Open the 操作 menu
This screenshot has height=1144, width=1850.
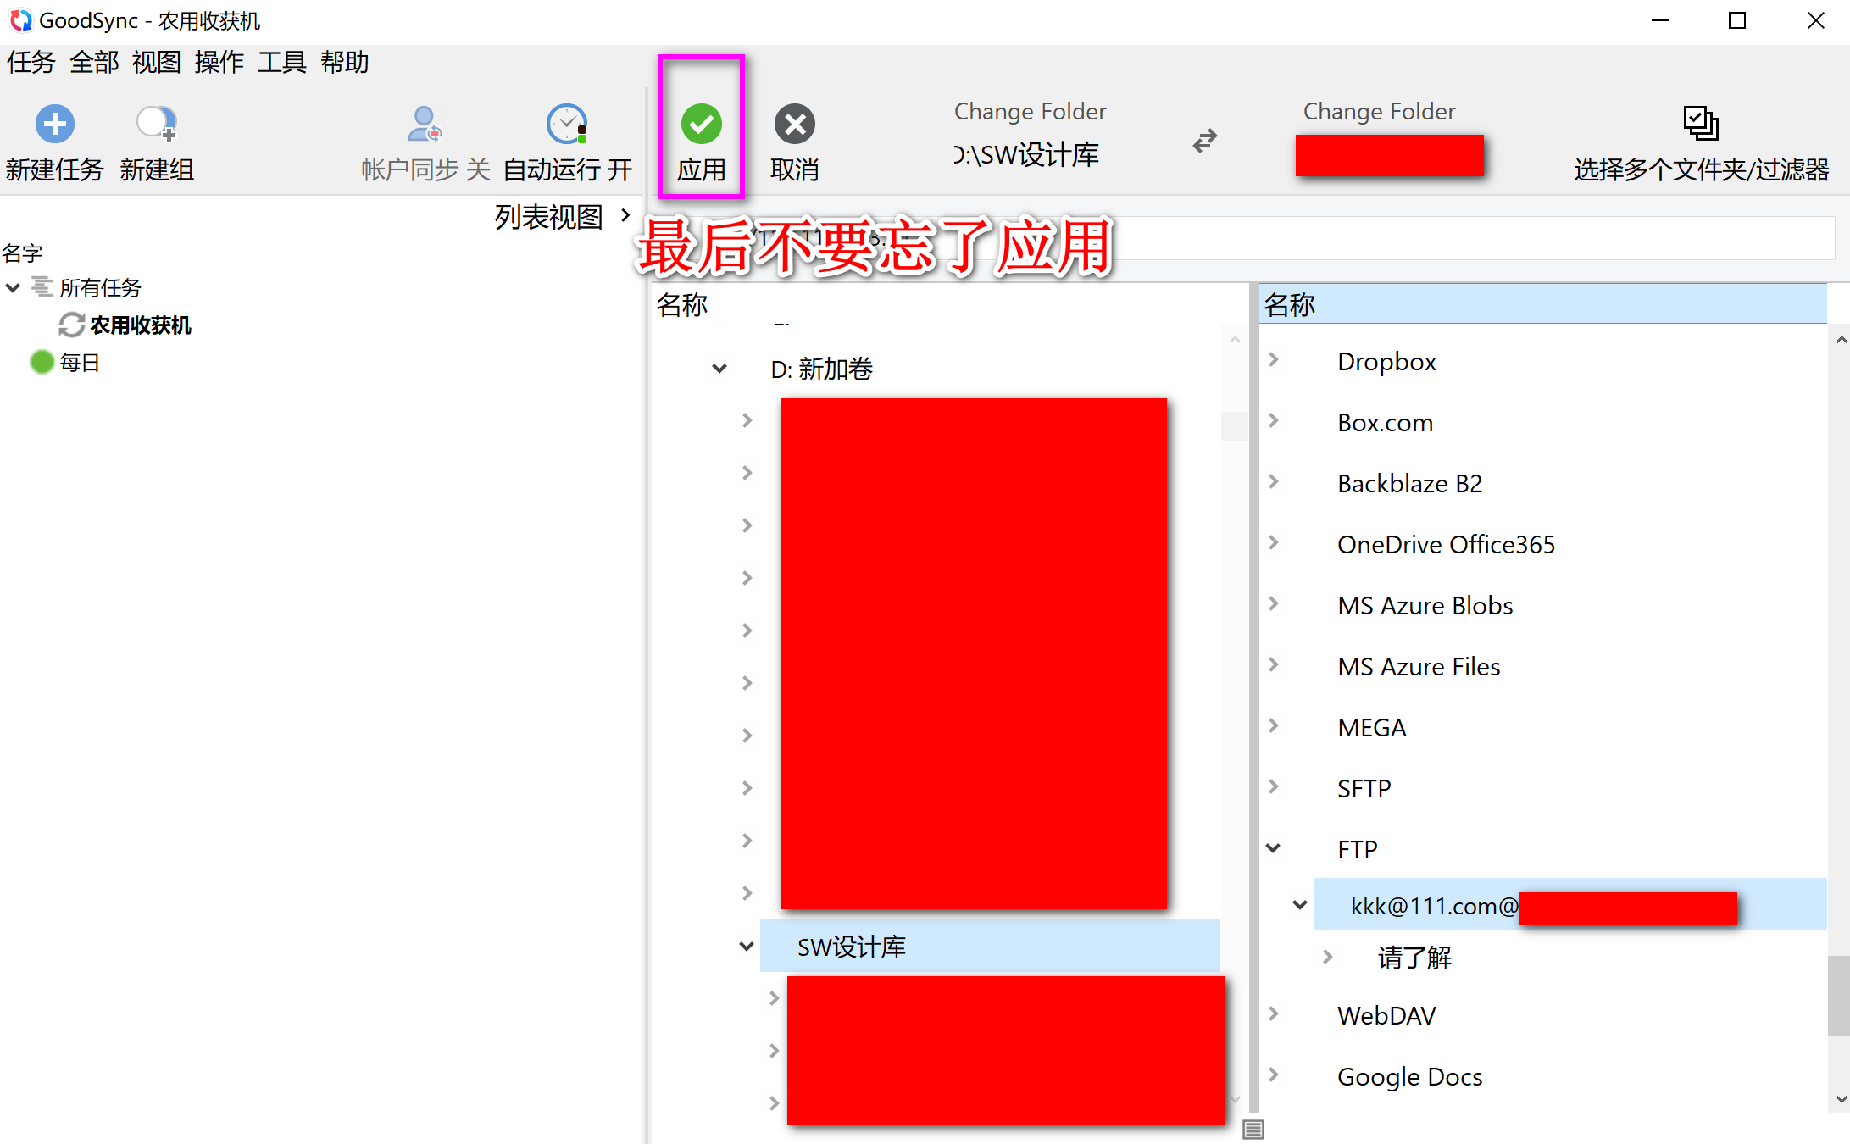pyautogui.click(x=219, y=63)
